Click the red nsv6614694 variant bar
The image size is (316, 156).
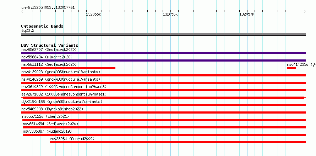tap(164, 127)
